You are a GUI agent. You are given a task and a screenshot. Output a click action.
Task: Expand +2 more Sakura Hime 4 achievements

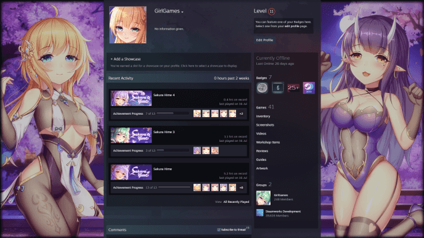pos(241,113)
